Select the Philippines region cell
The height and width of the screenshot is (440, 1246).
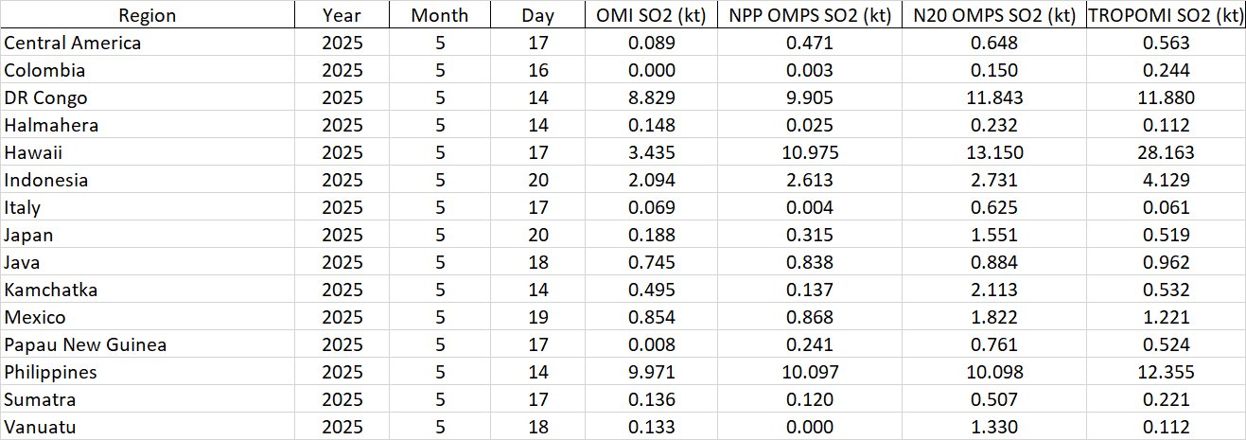[50, 372]
